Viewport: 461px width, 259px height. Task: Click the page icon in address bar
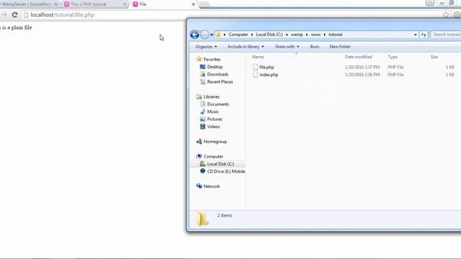point(26,14)
